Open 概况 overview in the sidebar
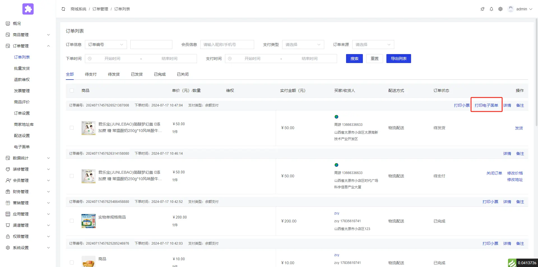This screenshot has height=267, width=538. pos(17,24)
